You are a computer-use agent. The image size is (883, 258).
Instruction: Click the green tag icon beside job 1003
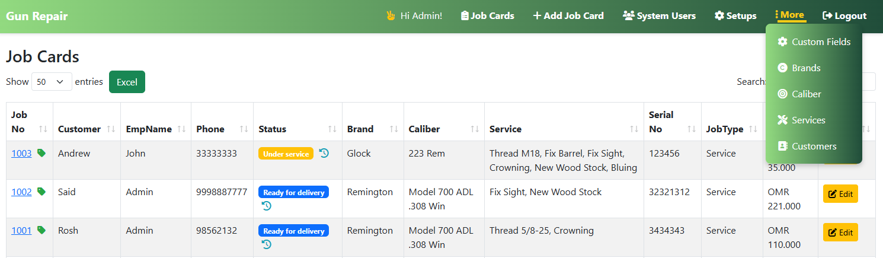(41, 153)
